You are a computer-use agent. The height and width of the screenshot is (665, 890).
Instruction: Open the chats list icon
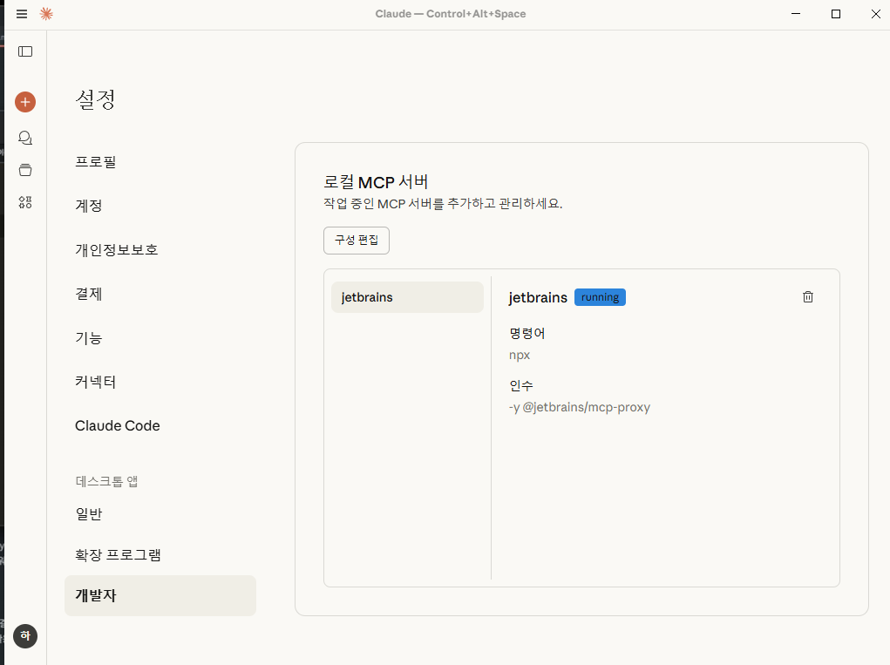[25, 138]
